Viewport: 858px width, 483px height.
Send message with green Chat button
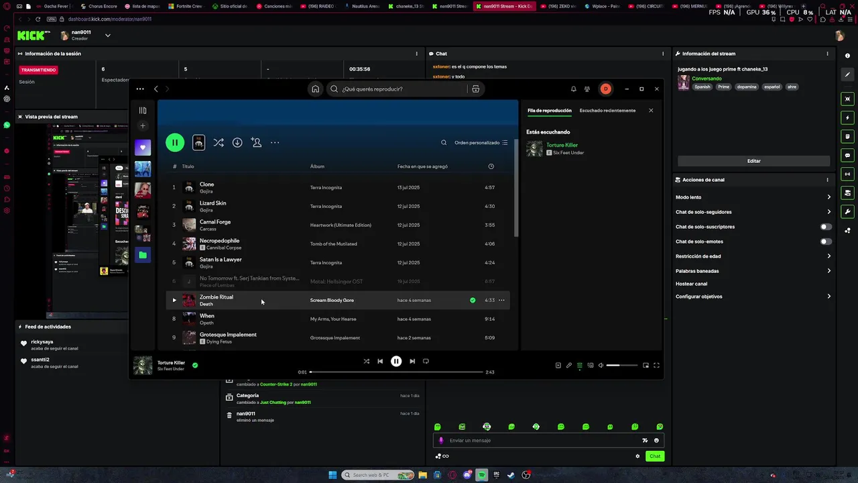655,456
